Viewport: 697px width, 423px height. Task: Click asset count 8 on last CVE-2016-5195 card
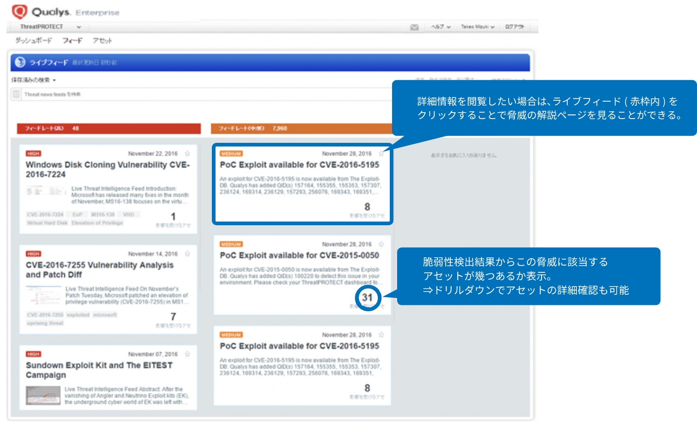click(x=367, y=388)
